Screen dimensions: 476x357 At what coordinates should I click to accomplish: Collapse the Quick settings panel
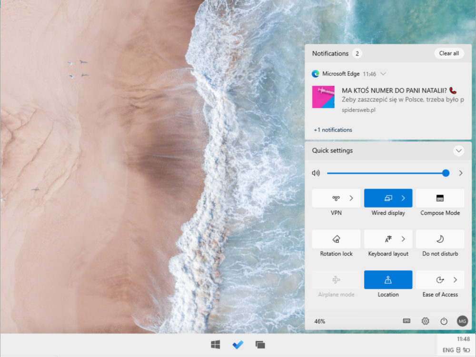click(x=459, y=150)
